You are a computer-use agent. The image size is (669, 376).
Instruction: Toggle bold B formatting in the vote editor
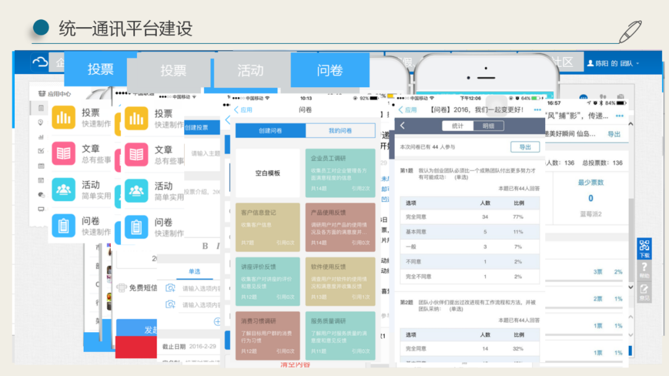tap(205, 246)
